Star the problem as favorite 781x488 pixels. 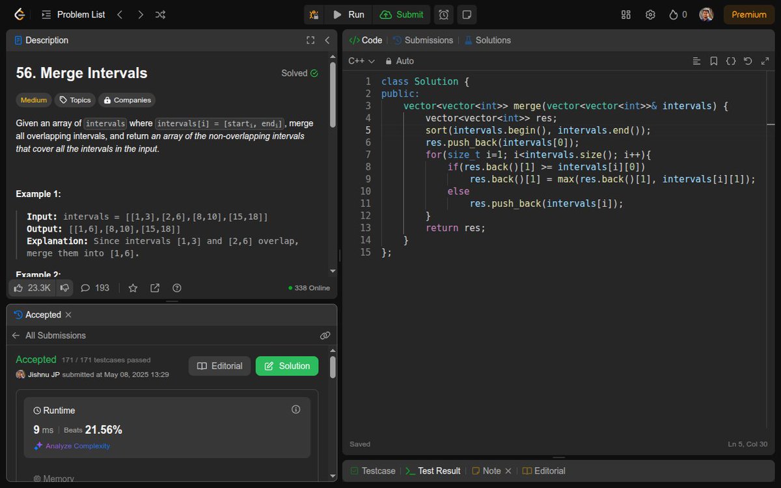(x=133, y=288)
